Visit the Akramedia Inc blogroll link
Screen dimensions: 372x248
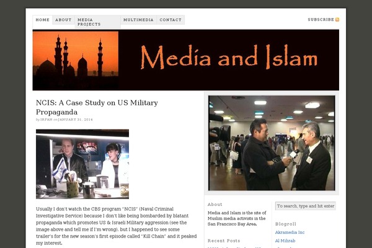coord(290,232)
